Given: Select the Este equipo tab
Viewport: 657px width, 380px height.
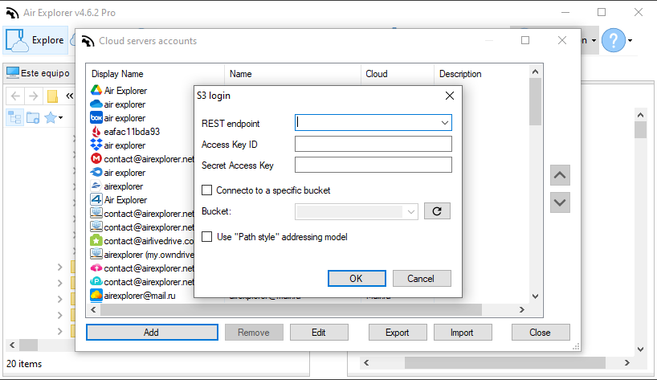Looking at the screenshot, I should tap(39, 73).
